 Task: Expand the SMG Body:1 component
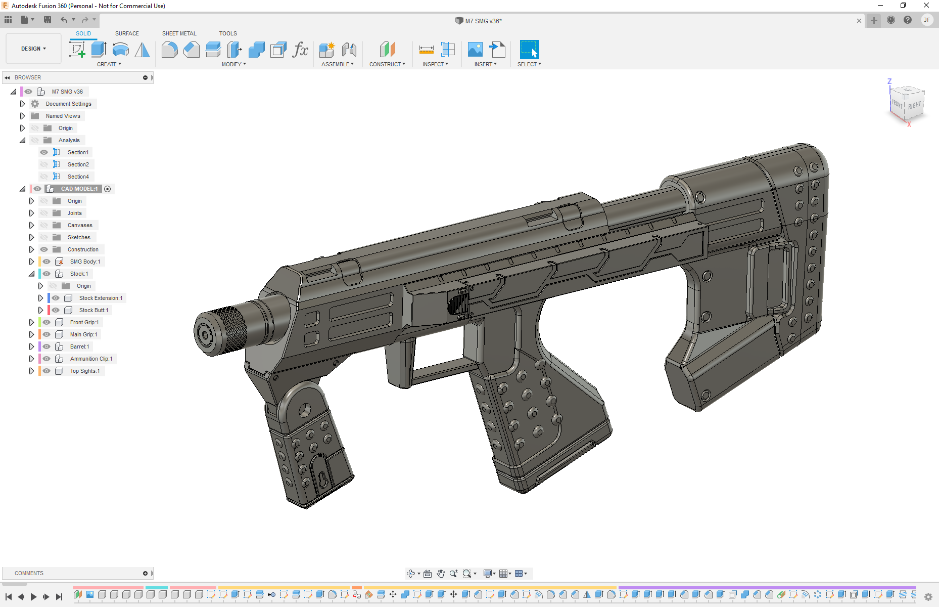point(31,262)
